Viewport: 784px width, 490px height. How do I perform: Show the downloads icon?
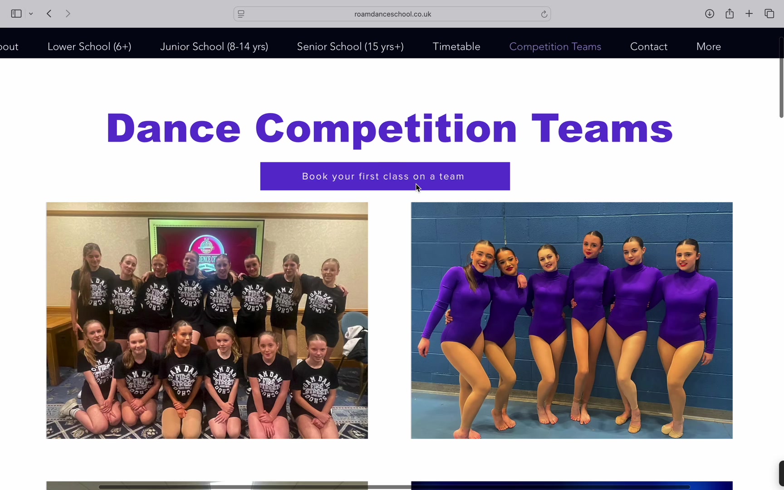tap(710, 14)
